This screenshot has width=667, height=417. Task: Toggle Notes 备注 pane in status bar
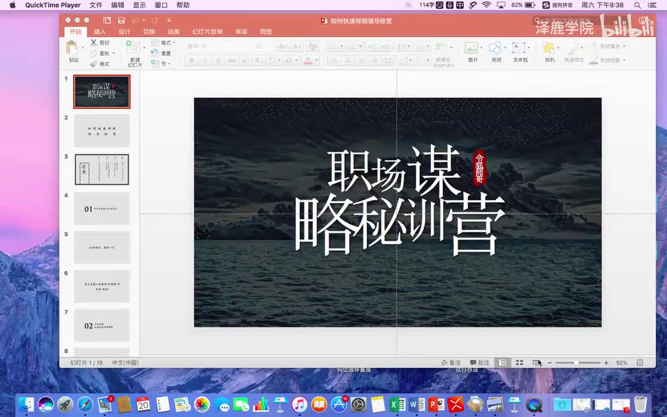(x=451, y=363)
